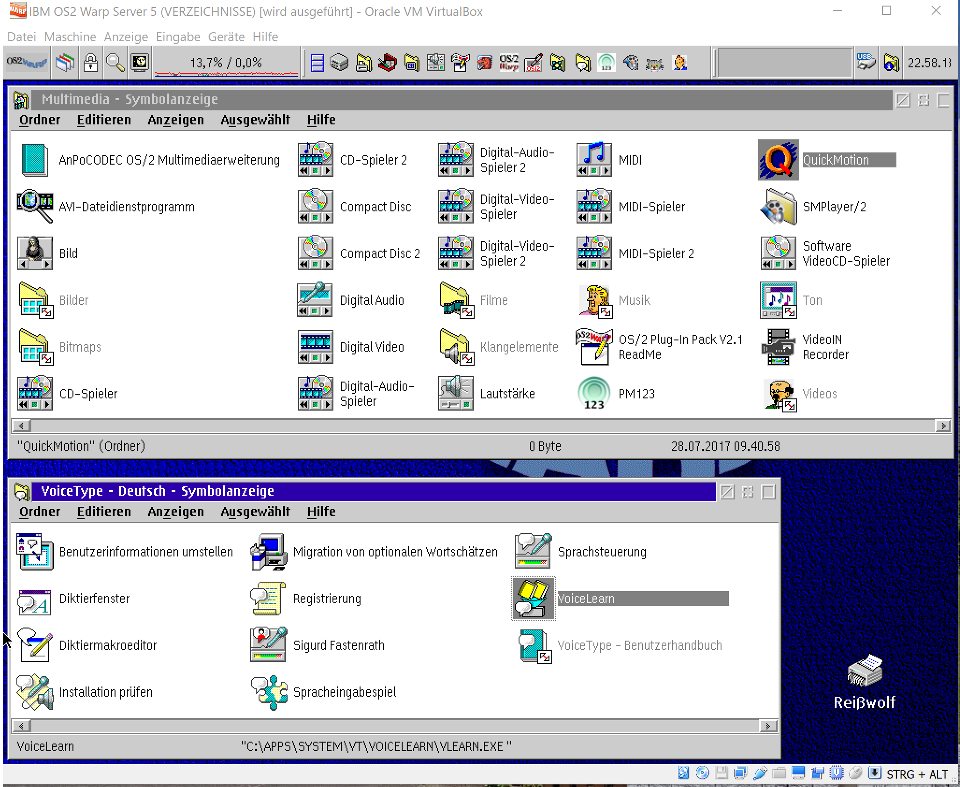The image size is (960, 787).
Task: Launch MIDI-Spieler 2 icon
Action: 594,253
